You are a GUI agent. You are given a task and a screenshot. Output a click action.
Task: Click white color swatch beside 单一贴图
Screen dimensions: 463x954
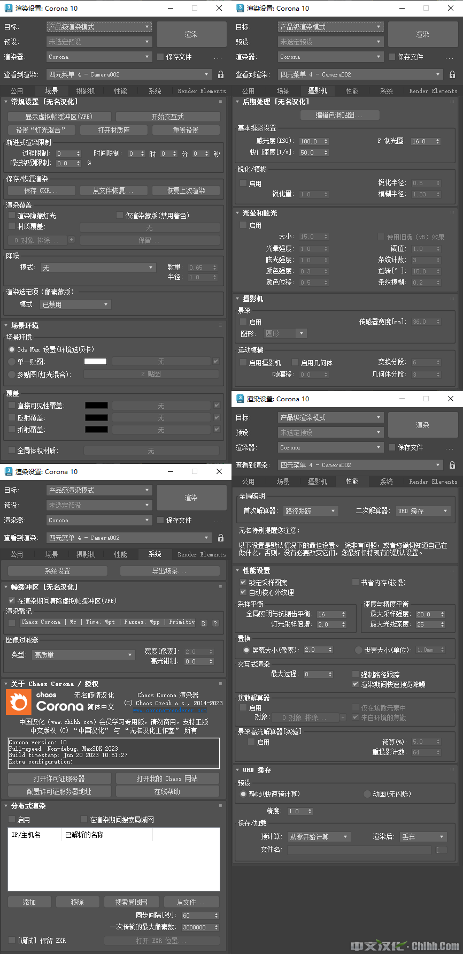pos(95,362)
